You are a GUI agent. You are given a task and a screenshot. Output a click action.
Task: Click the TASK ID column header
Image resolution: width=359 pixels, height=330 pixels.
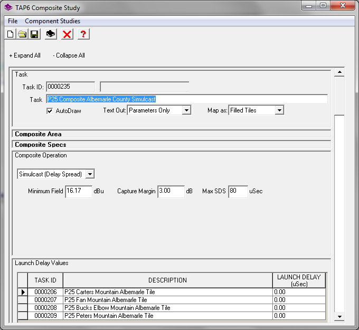pos(45,280)
